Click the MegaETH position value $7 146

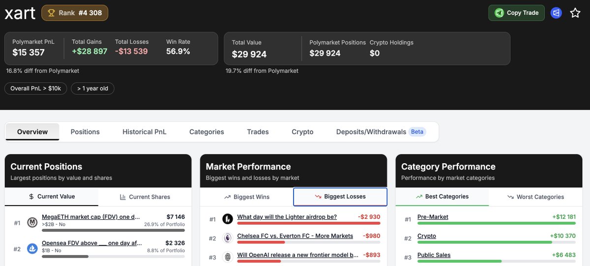[176, 217]
